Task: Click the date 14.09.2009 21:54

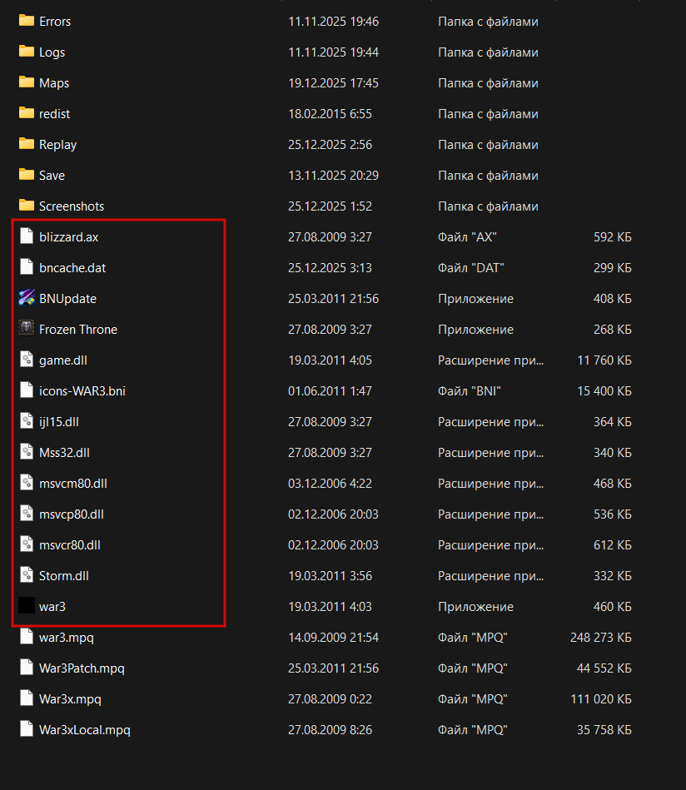Action: pyautogui.click(x=333, y=638)
